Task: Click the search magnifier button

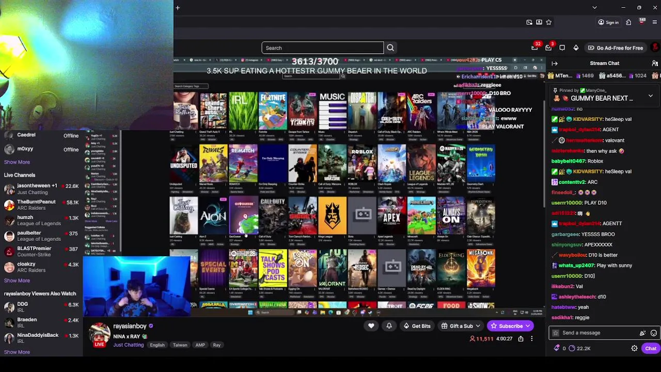Action: tap(390, 48)
